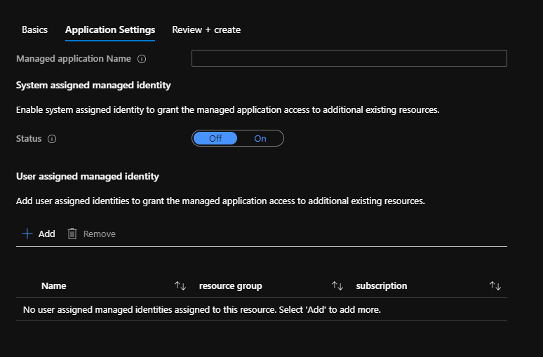Click the plus icon to add identity

(27, 234)
